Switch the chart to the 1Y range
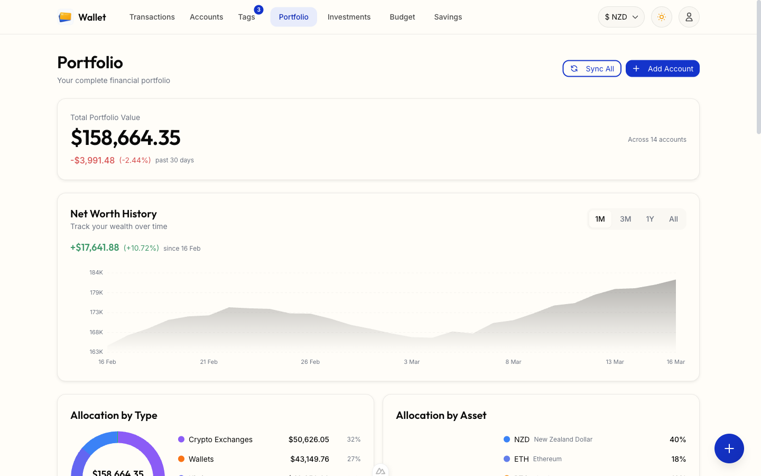The image size is (761, 476). coord(649,218)
